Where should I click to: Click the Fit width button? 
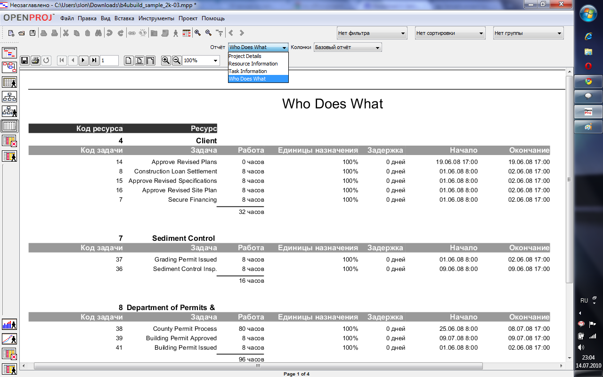[x=150, y=60]
